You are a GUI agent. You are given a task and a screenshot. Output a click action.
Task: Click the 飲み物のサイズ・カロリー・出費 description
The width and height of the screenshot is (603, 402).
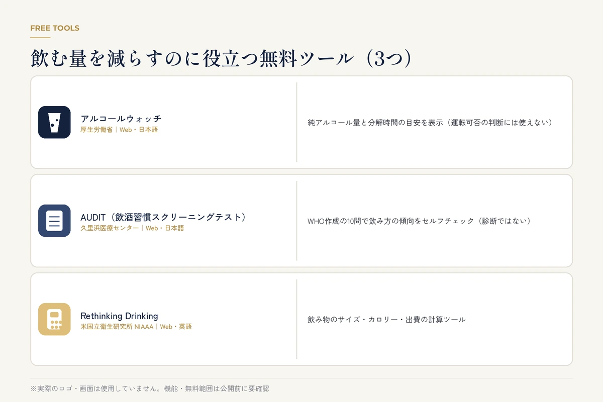(x=386, y=319)
